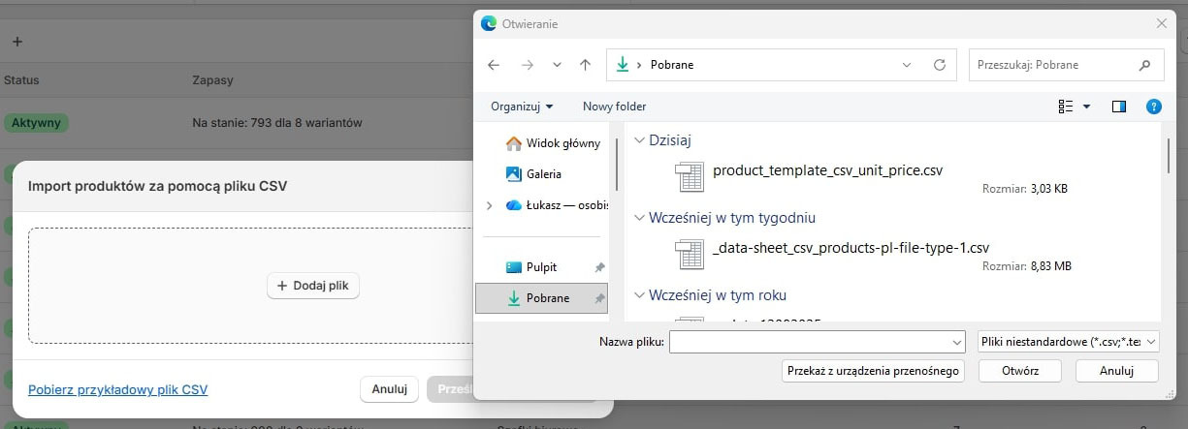
Task: Click the Status column header
Action: [x=21, y=79]
